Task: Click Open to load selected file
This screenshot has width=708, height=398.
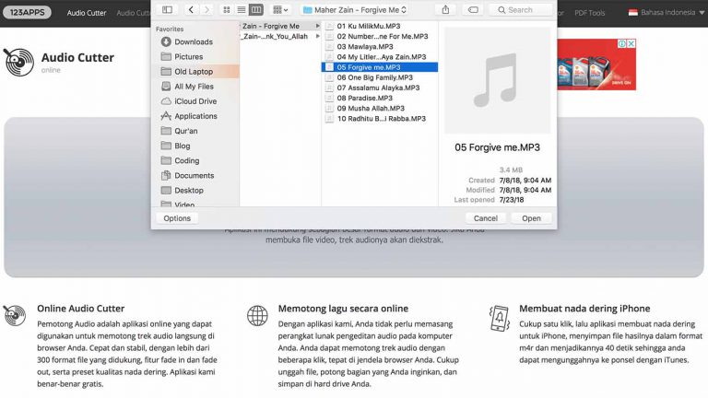Action: pyautogui.click(x=531, y=218)
